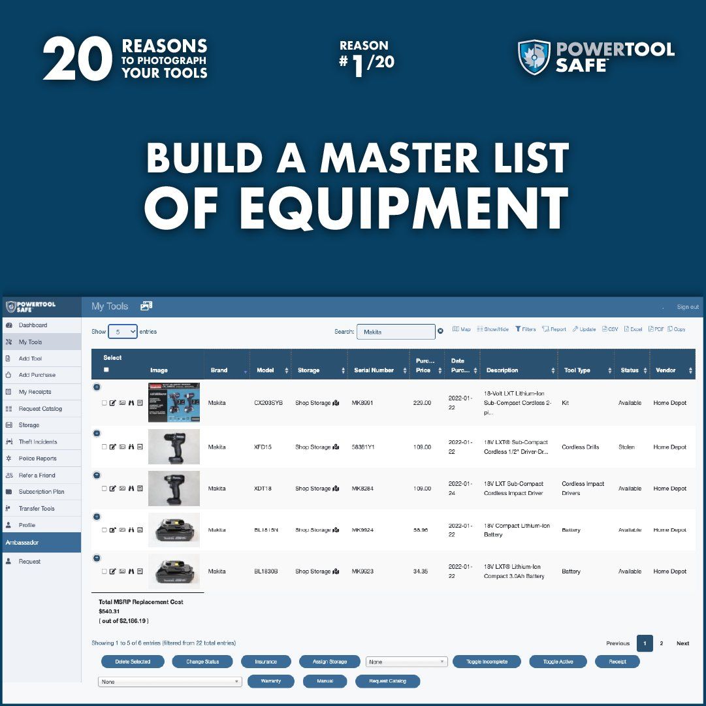Check the checkbox for the BL1815N row
The image size is (706, 706).
pos(104,530)
